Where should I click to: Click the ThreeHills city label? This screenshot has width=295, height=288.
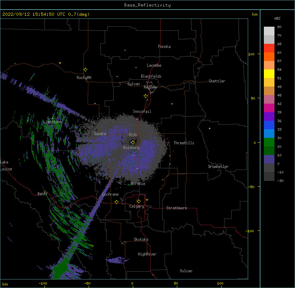coord(184,143)
